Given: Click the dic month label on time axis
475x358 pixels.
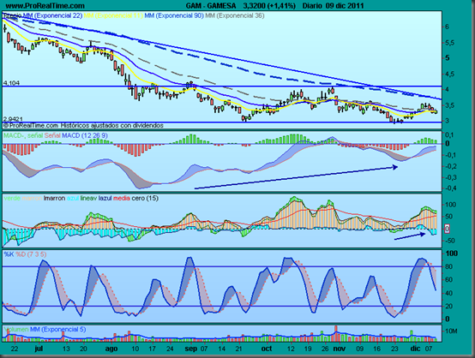Looking at the screenshot, I should tap(415, 349).
